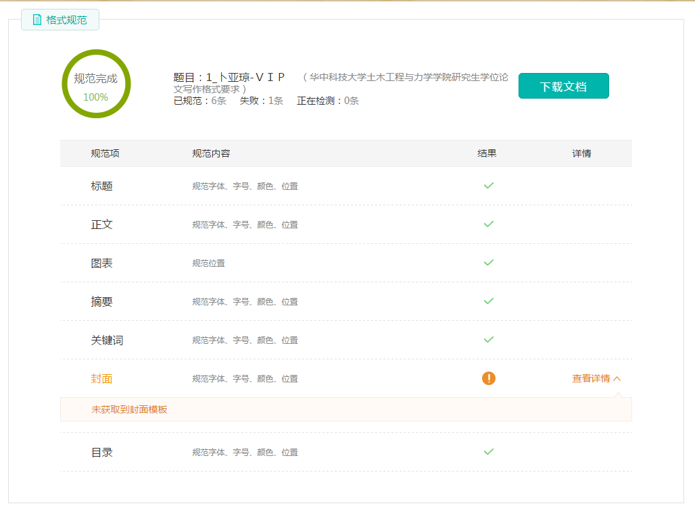Click the 详情 column header
Viewport: 695px width, 508px height.
point(581,153)
